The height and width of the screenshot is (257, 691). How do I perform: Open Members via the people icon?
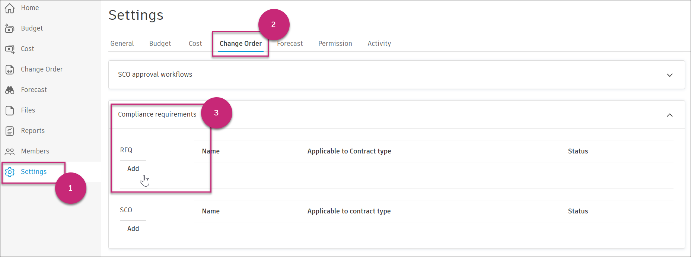click(x=10, y=151)
